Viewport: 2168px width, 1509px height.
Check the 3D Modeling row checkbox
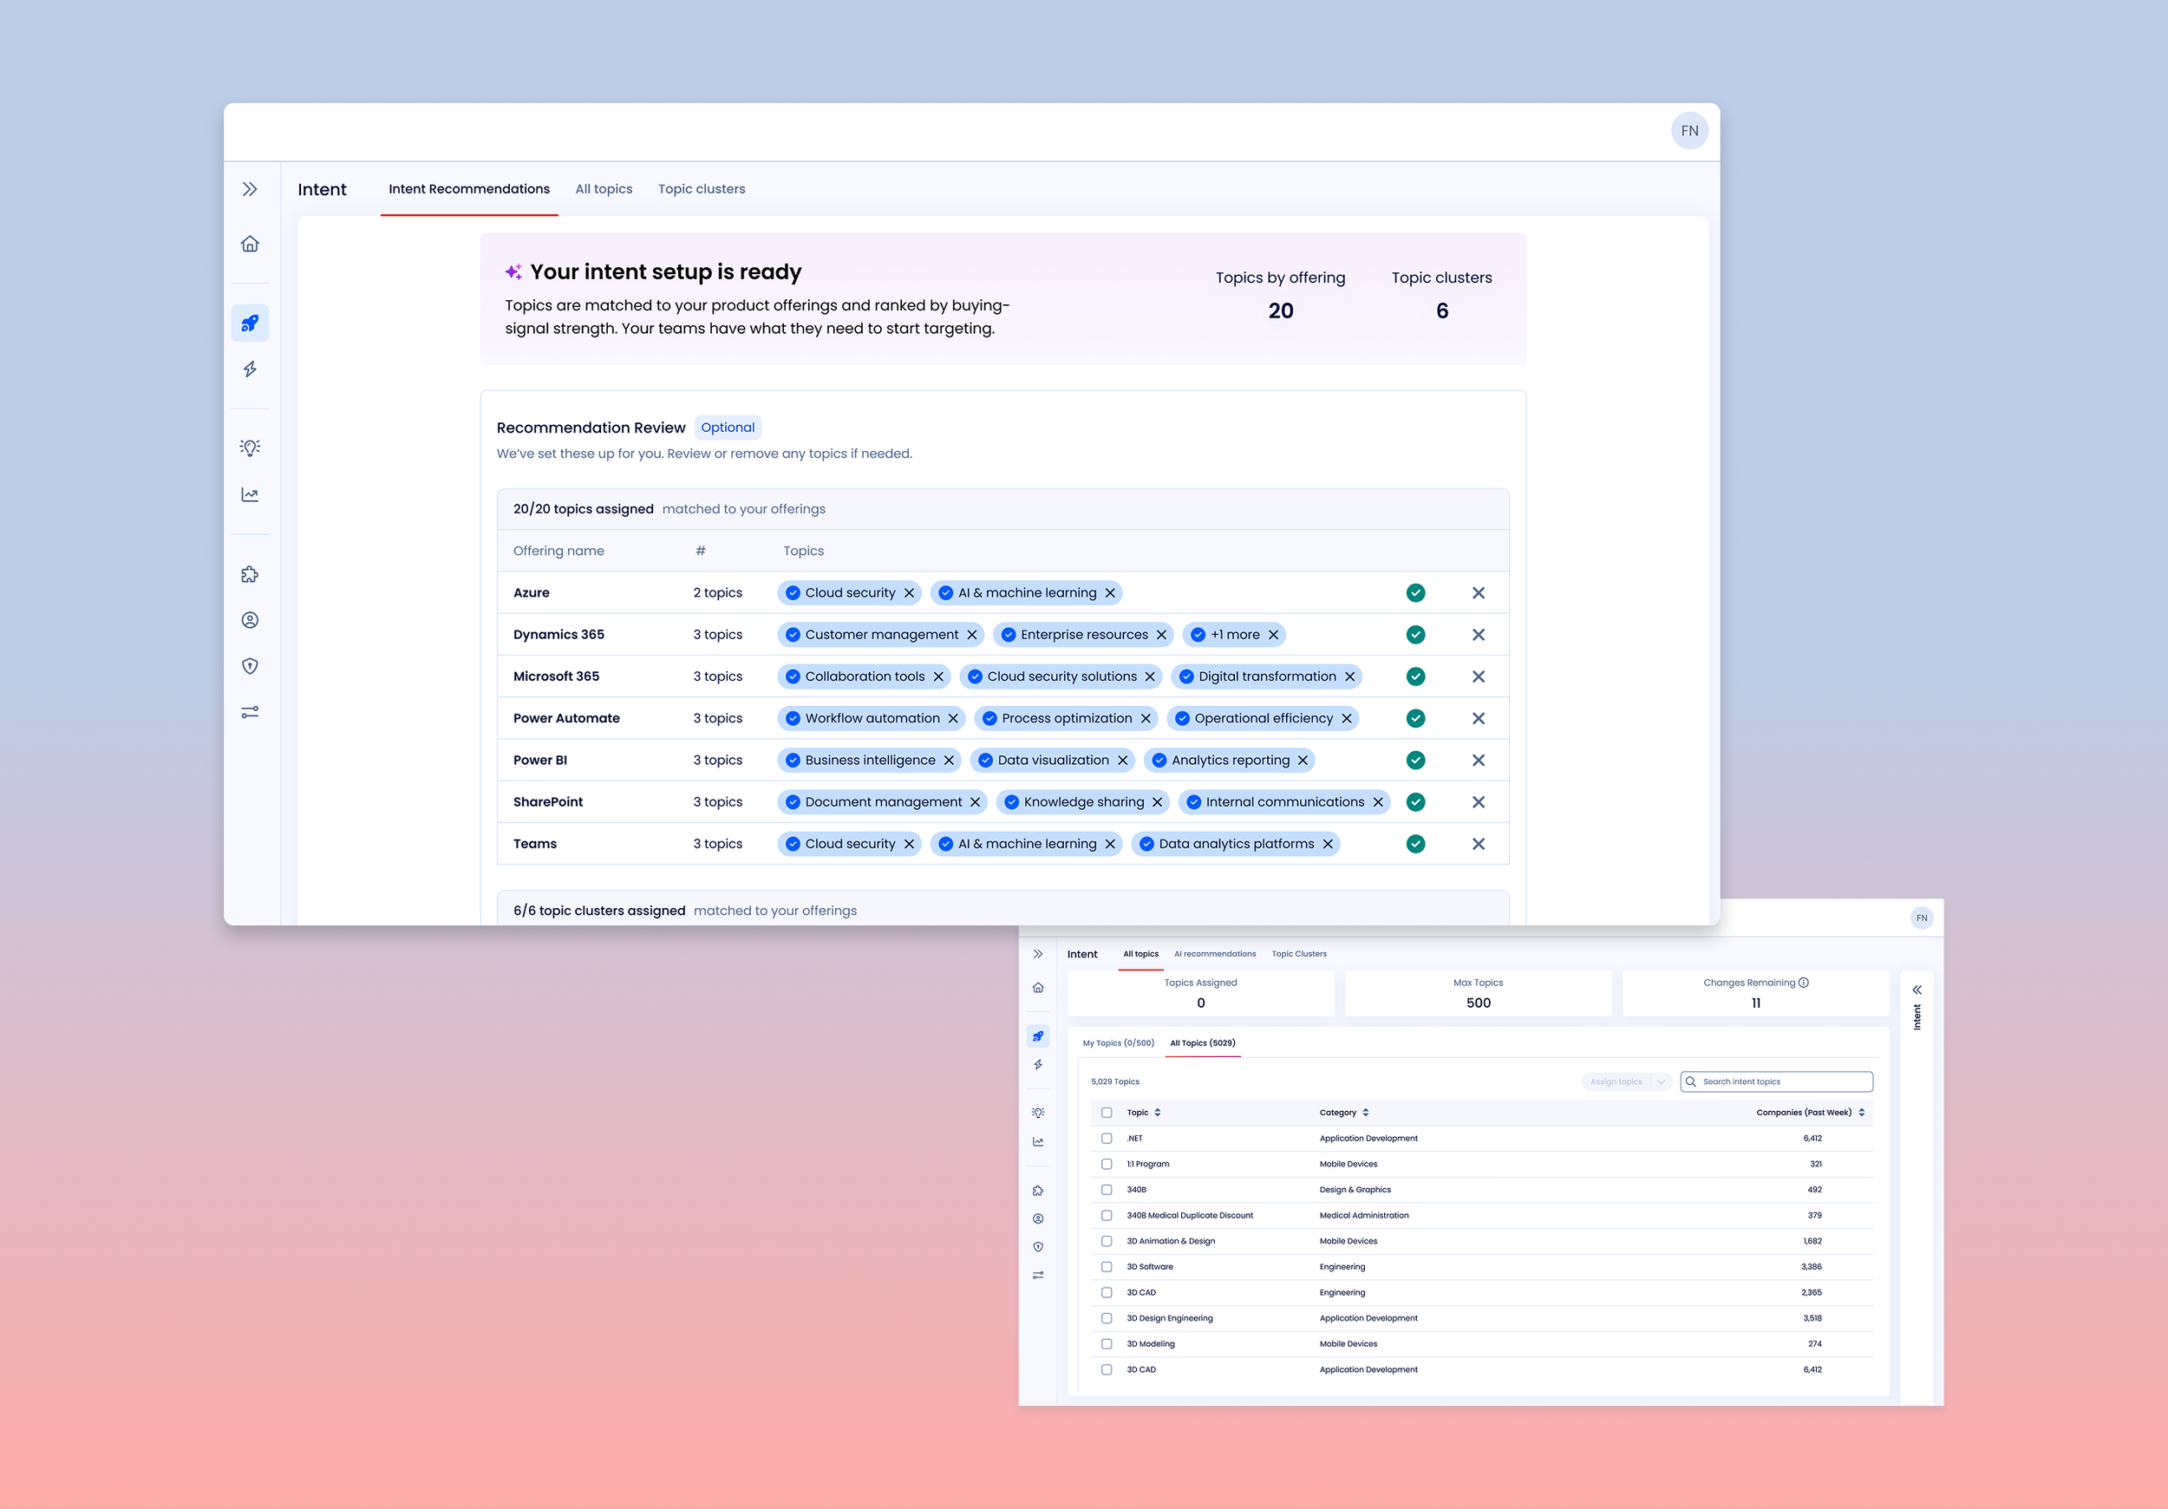pyautogui.click(x=1107, y=1343)
